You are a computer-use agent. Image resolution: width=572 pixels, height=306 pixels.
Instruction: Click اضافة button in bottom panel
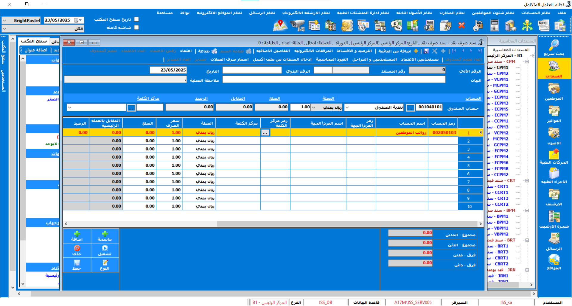77,236
